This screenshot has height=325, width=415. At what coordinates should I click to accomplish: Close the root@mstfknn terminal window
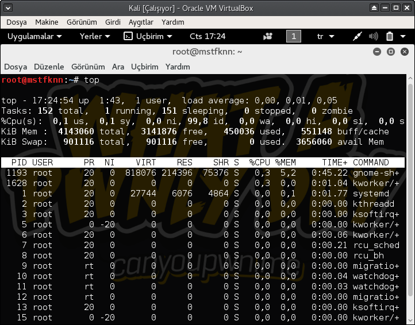404,52
